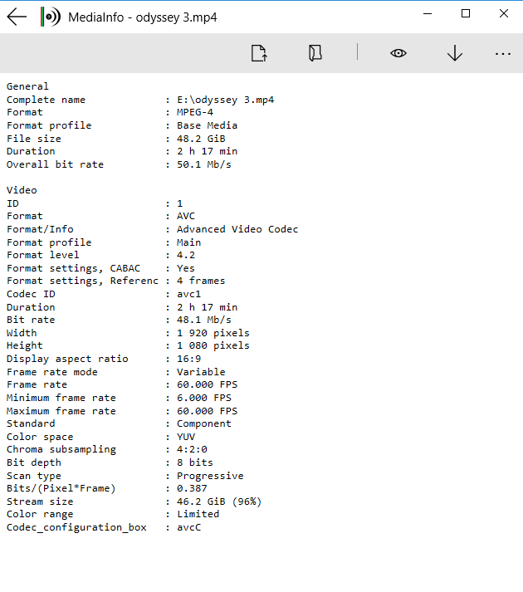The width and height of the screenshot is (523, 592).
Task: Click the MediaInfo app logo
Action: pos(50,17)
